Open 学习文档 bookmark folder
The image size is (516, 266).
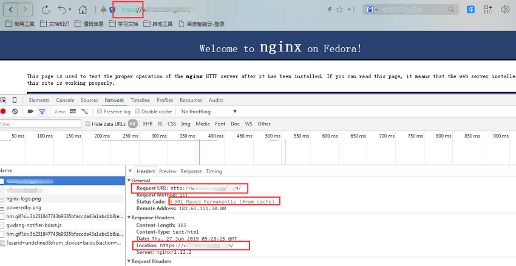click(124, 24)
